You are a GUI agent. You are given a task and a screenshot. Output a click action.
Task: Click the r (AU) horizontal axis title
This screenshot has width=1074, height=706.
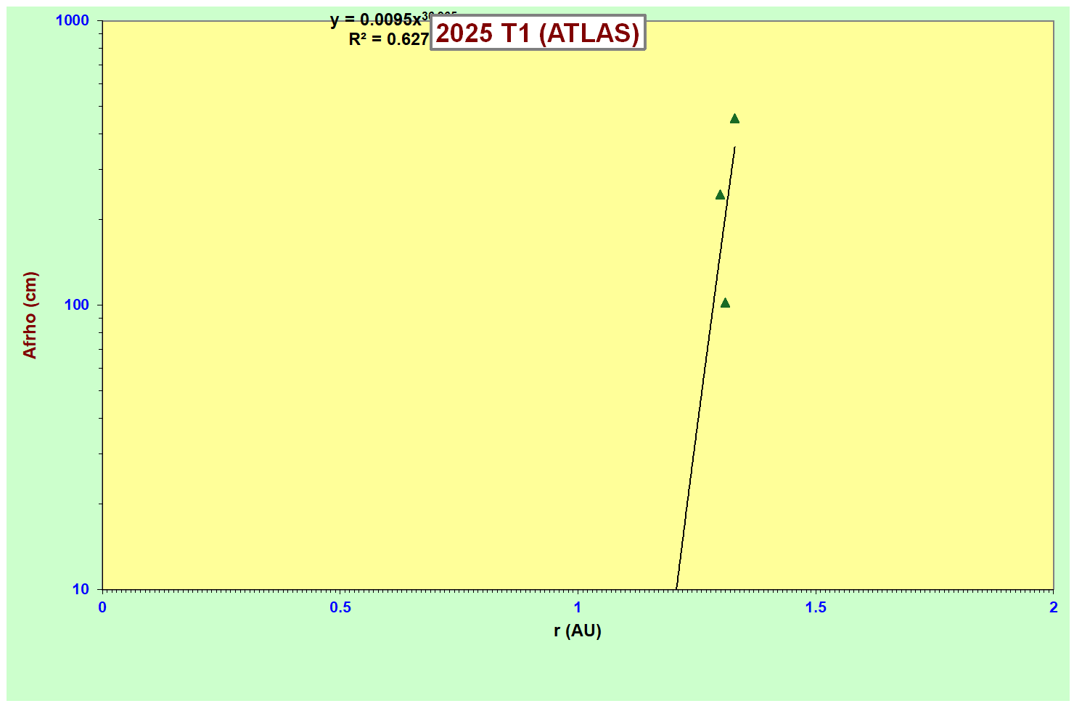point(578,631)
